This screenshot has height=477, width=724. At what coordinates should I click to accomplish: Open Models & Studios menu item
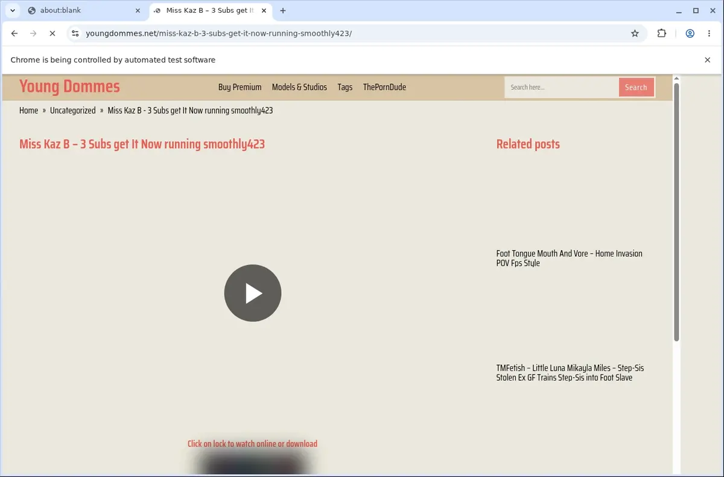[x=299, y=87]
